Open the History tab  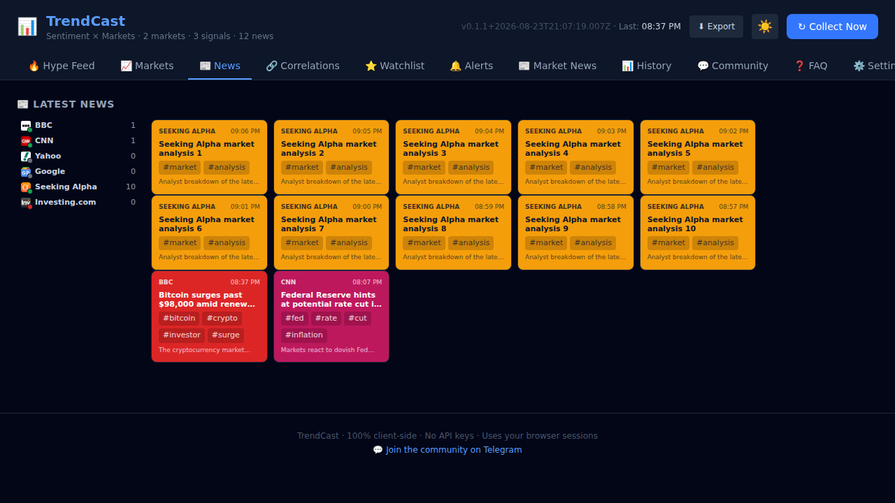(x=647, y=66)
